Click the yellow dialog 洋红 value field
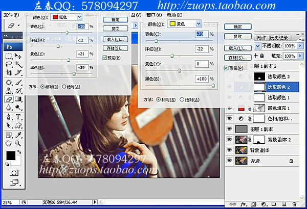Image resolution: width=307 pixels, height=209 pixels. pyautogui.click(x=202, y=49)
